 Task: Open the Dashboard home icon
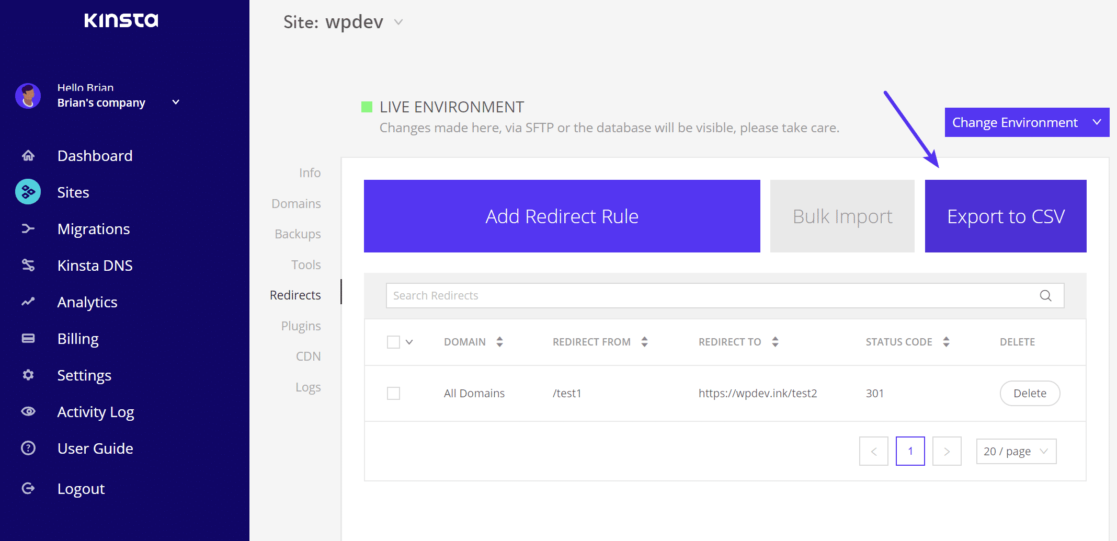click(28, 155)
